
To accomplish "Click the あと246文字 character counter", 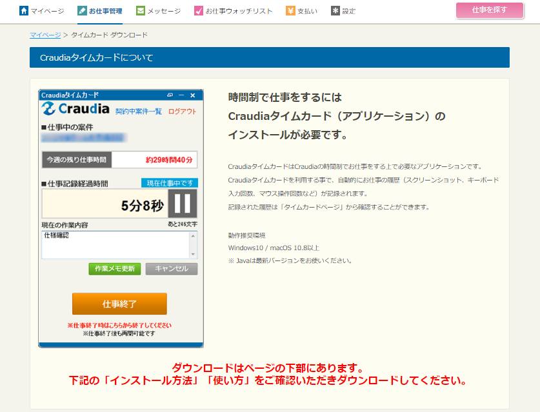I will 183,224.
